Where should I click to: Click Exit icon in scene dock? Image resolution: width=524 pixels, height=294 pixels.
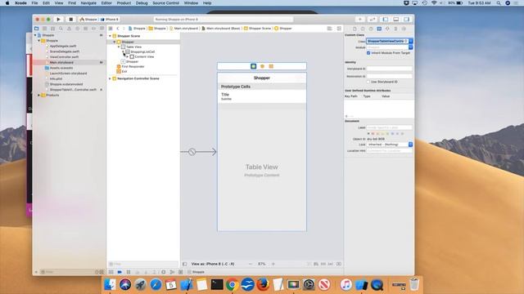click(271, 66)
